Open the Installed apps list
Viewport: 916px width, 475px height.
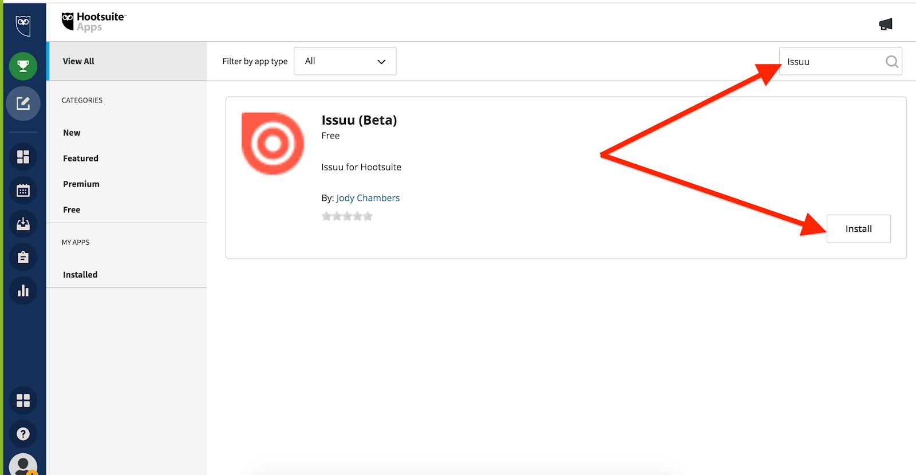click(80, 275)
